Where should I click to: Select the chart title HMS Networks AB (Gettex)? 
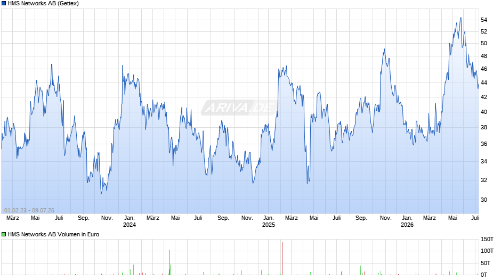click(43, 4)
